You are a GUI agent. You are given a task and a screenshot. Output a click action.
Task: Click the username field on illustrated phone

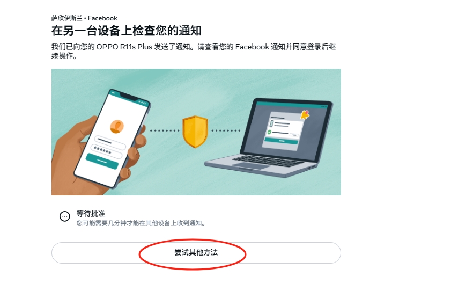110,142
